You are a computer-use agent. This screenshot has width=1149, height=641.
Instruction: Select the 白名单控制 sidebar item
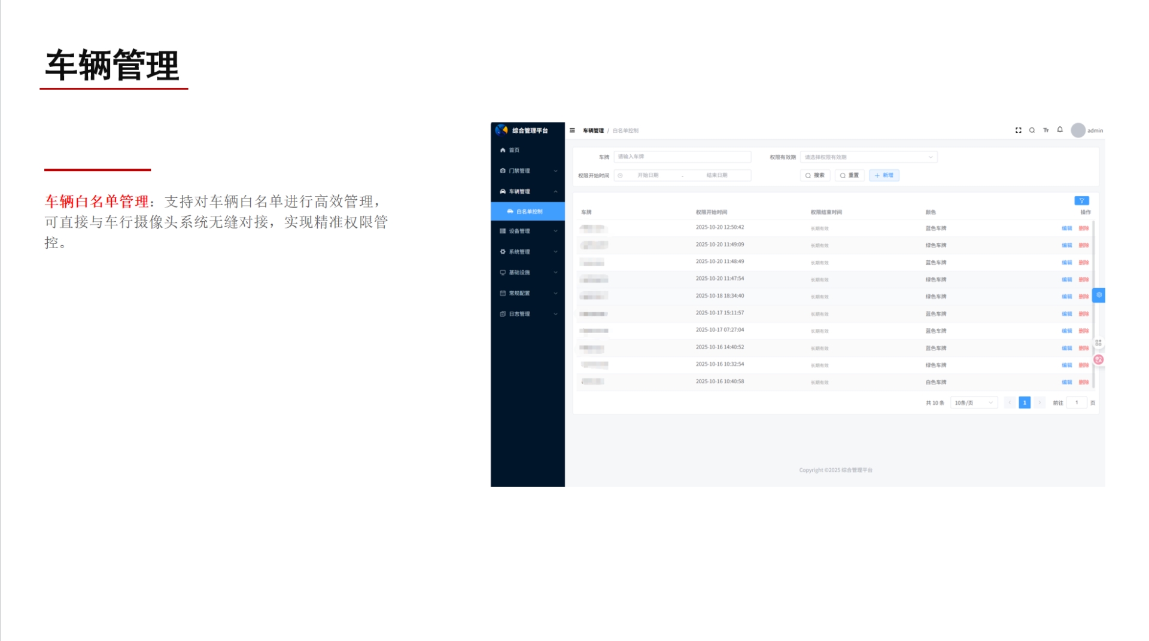point(529,211)
